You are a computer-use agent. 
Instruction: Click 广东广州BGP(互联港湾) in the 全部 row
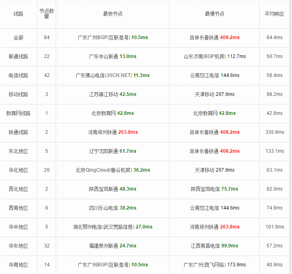[104, 37]
